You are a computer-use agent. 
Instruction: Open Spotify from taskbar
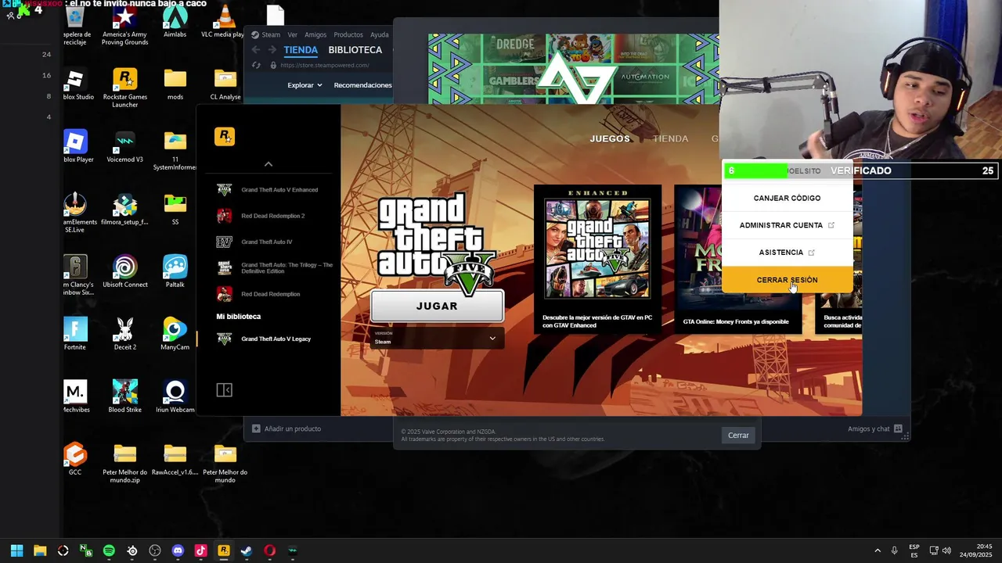pos(109,550)
